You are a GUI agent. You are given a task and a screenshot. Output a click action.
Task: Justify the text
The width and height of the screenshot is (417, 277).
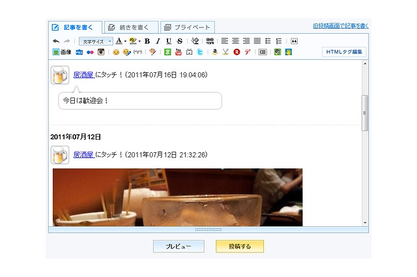pyautogui.click(x=257, y=41)
